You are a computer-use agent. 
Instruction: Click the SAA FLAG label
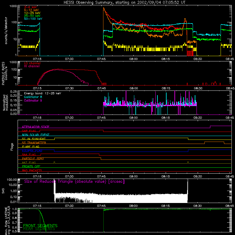tap(29, 155)
